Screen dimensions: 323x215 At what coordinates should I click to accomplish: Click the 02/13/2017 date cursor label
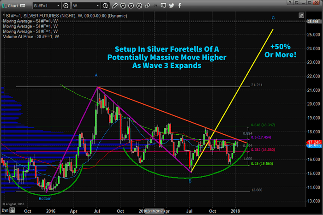coord(154,211)
